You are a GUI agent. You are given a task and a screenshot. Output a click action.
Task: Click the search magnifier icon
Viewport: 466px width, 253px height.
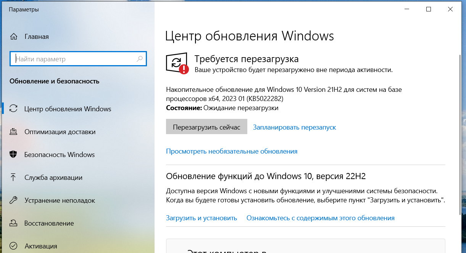coord(140,59)
